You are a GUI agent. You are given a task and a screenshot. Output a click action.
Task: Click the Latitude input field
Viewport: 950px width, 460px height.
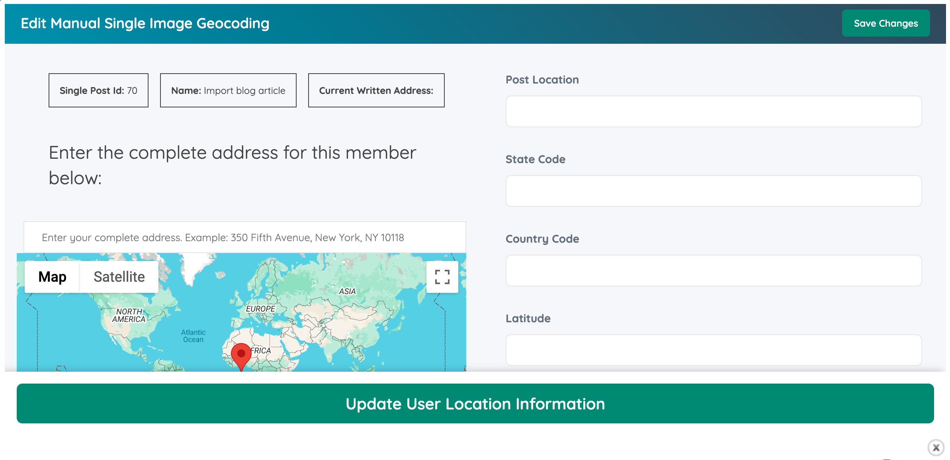(713, 351)
